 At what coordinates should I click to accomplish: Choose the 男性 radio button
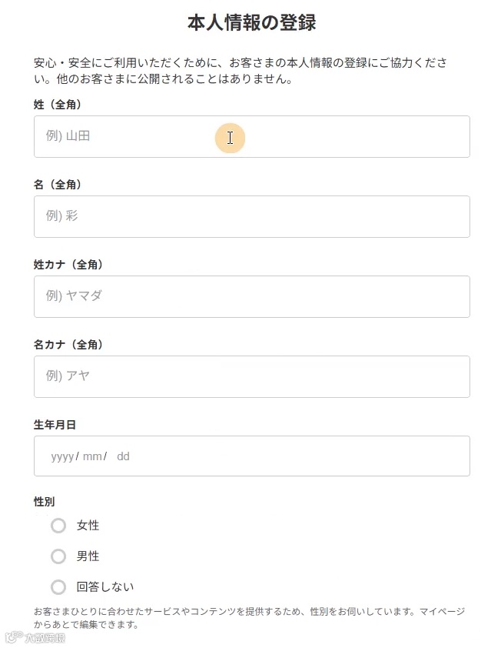(x=58, y=556)
